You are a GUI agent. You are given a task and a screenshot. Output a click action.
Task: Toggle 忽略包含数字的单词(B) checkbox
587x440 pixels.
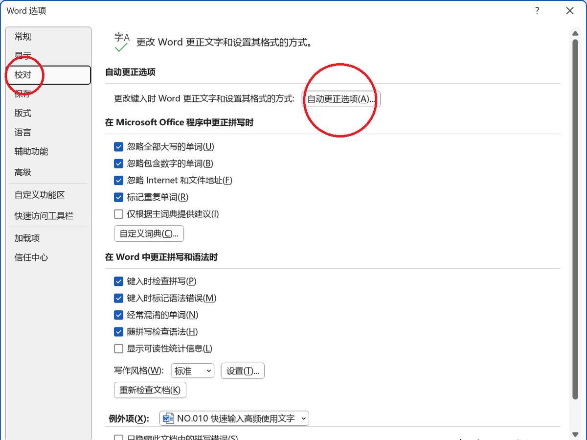(x=118, y=163)
